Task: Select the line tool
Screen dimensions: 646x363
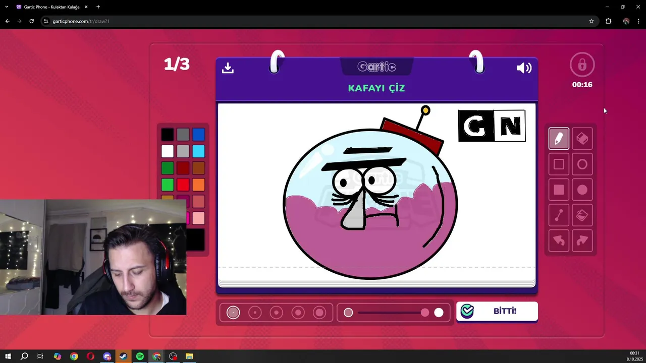Action: 559,215
